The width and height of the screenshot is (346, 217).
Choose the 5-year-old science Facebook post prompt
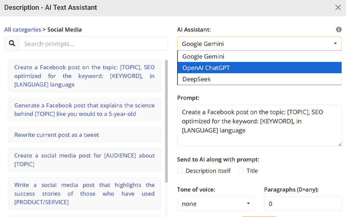click(x=84, y=109)
